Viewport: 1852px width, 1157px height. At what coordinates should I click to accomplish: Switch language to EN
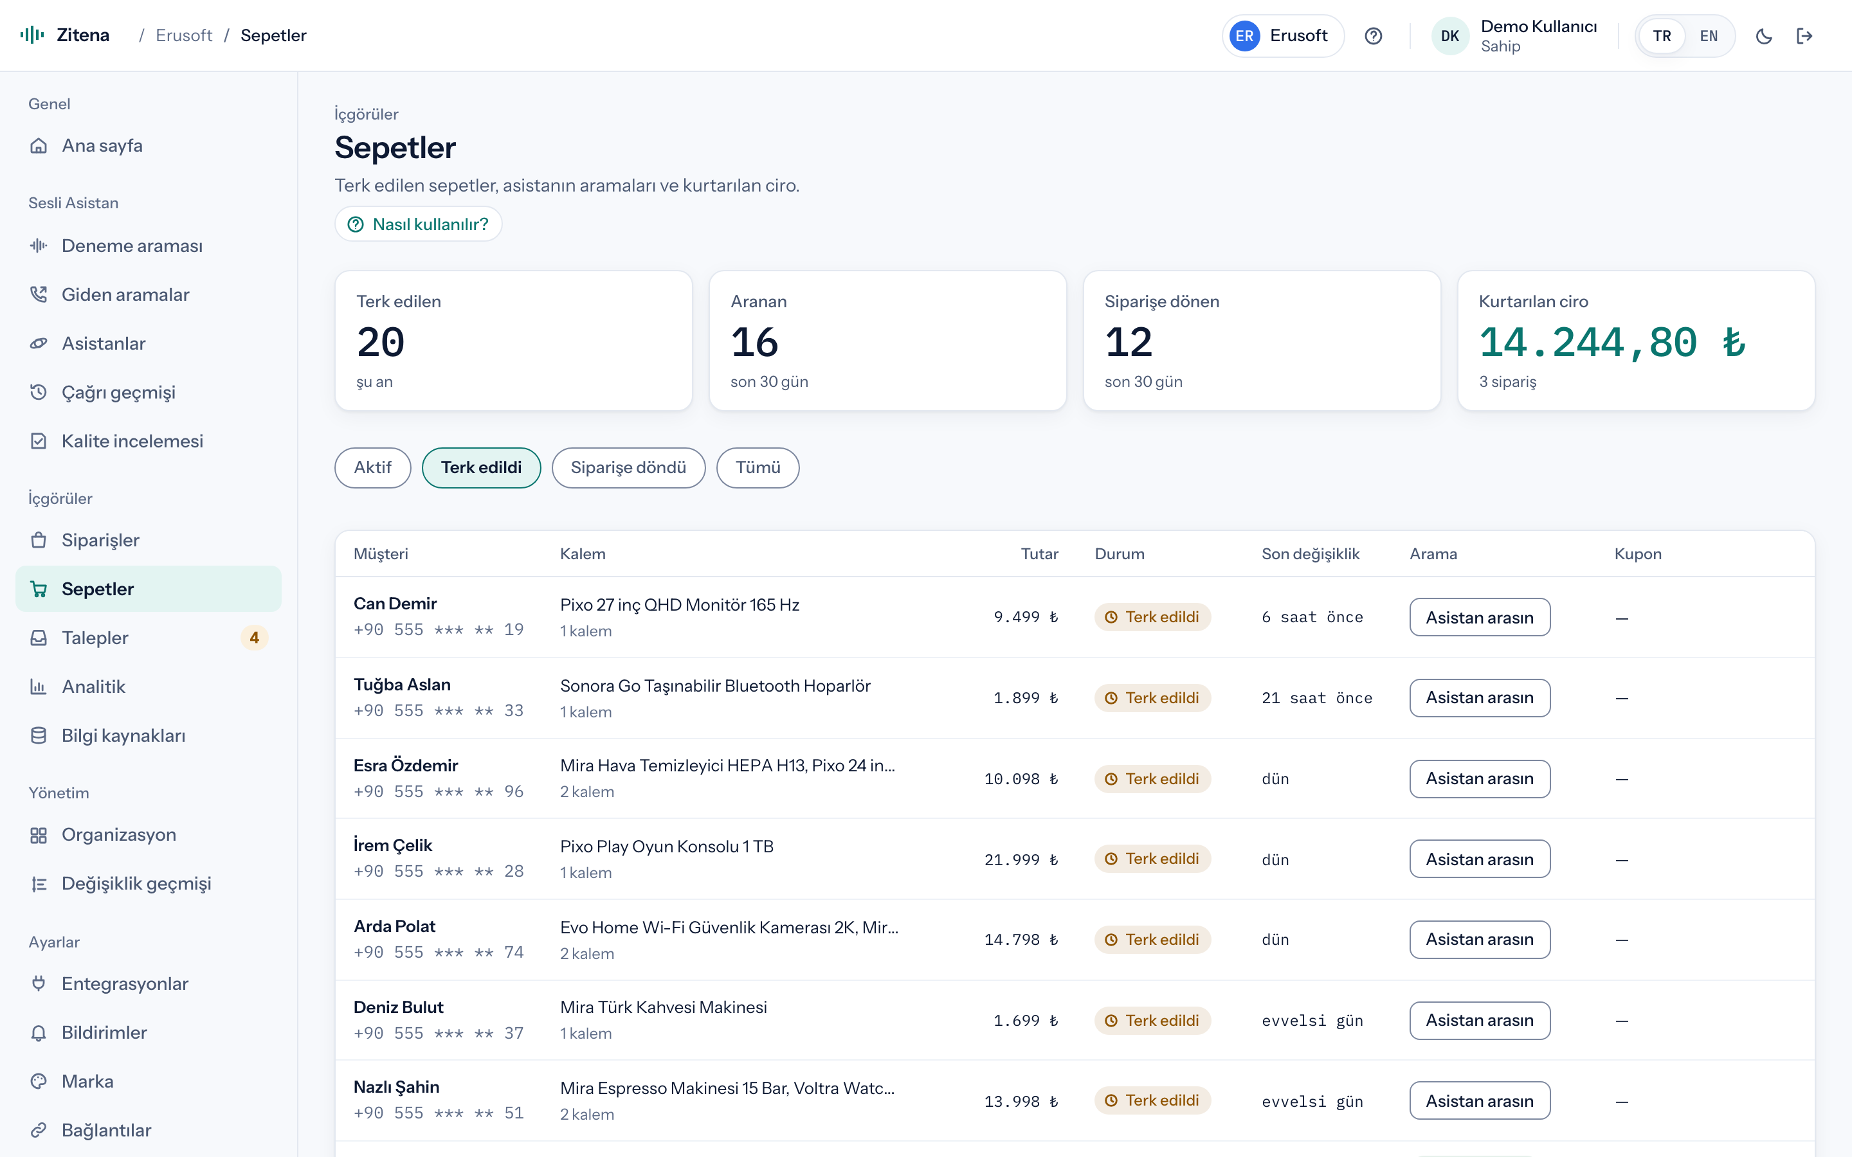coord(1708,36)
